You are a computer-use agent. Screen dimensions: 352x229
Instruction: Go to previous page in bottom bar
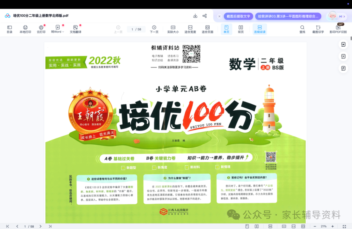click(x=17, y=226)
